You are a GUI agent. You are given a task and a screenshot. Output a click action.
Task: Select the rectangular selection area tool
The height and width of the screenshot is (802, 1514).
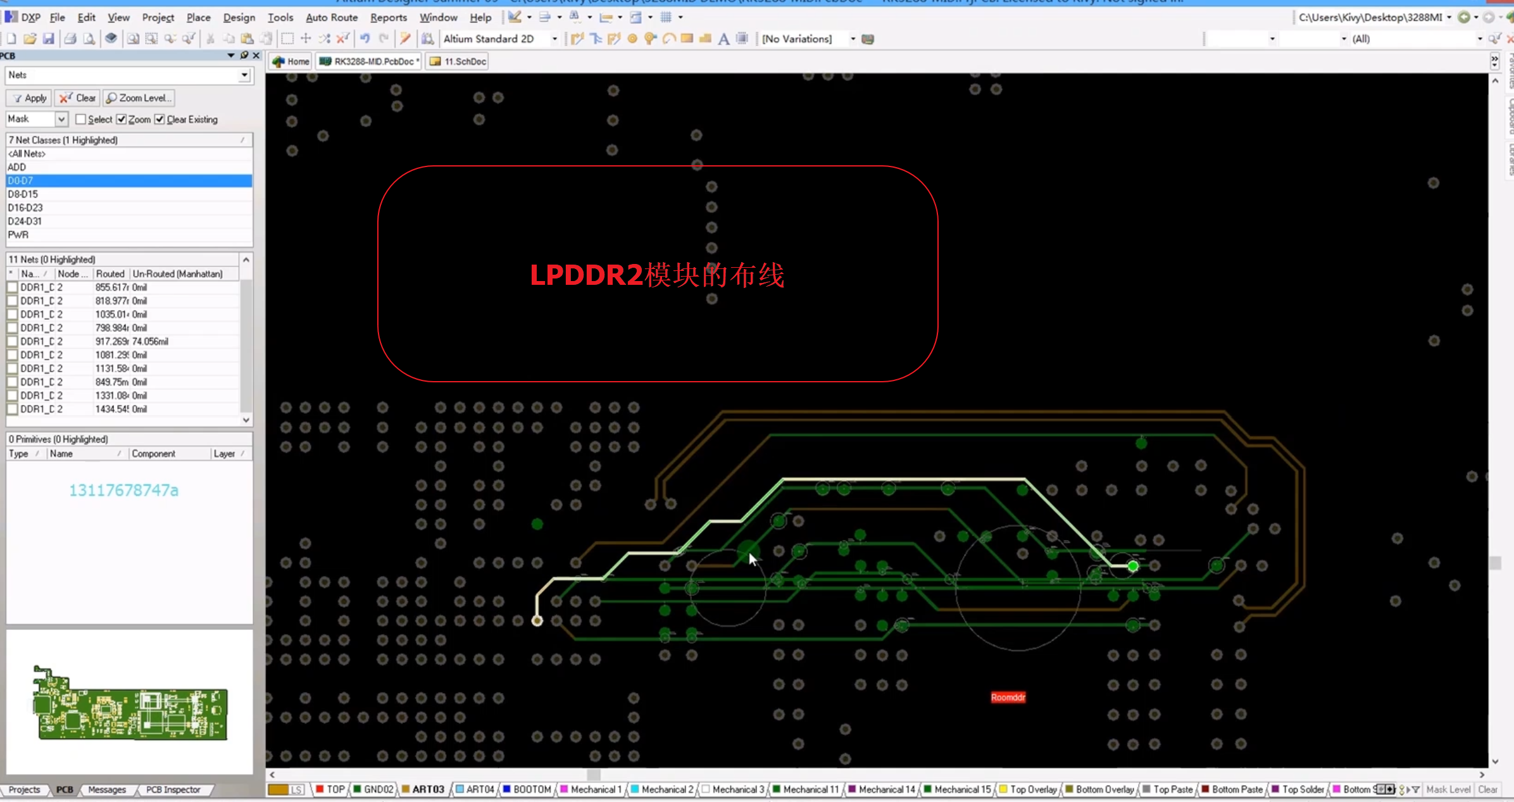click(x=287, y=39)
